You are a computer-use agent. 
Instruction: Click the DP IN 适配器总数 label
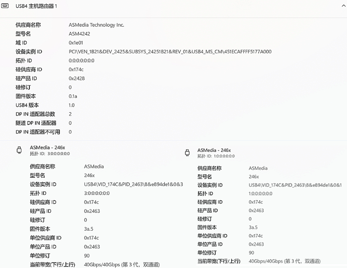point(35,114)
